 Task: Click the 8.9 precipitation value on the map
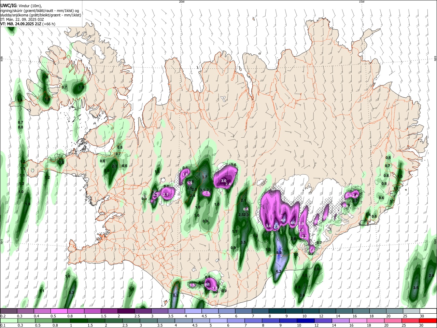[279, 252]
